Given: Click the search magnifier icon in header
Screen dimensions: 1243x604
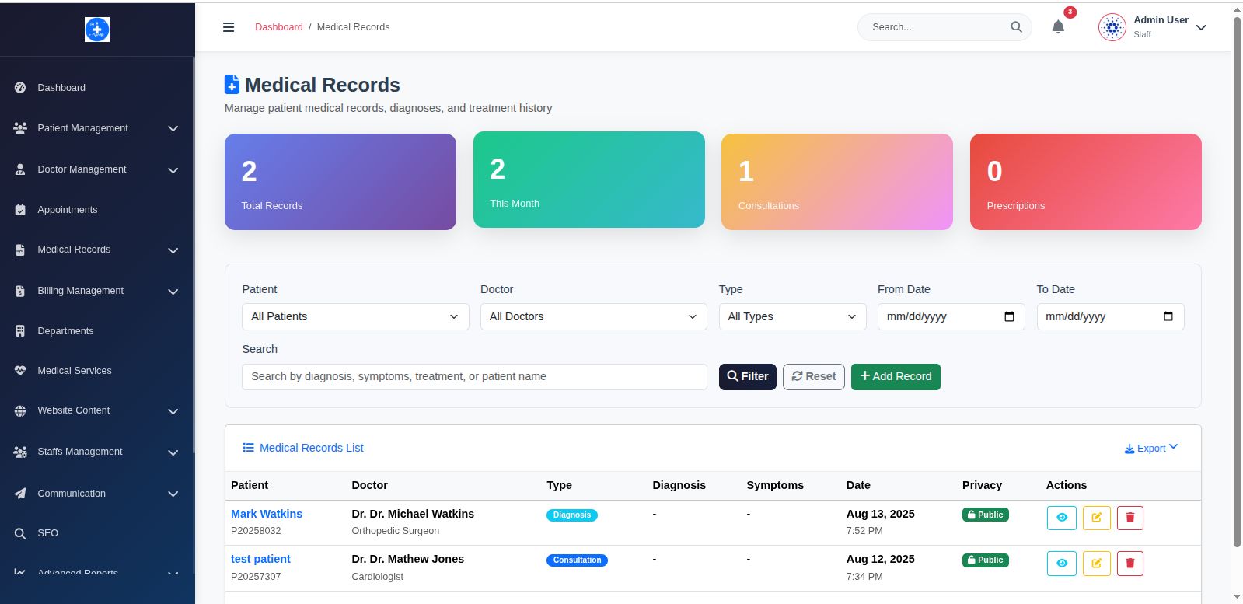Looking at the screenshot, I should click(x=1016, y=27).
